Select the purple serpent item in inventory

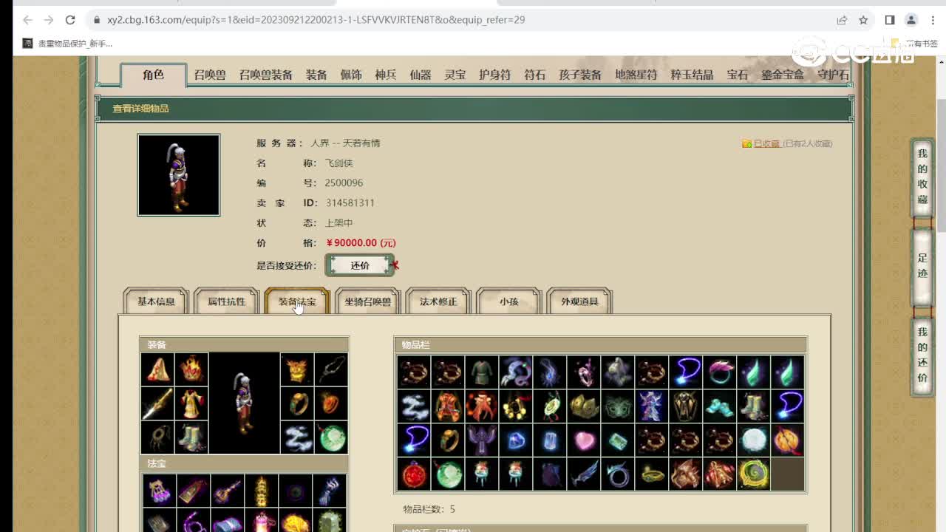click(x=516, y=372)
